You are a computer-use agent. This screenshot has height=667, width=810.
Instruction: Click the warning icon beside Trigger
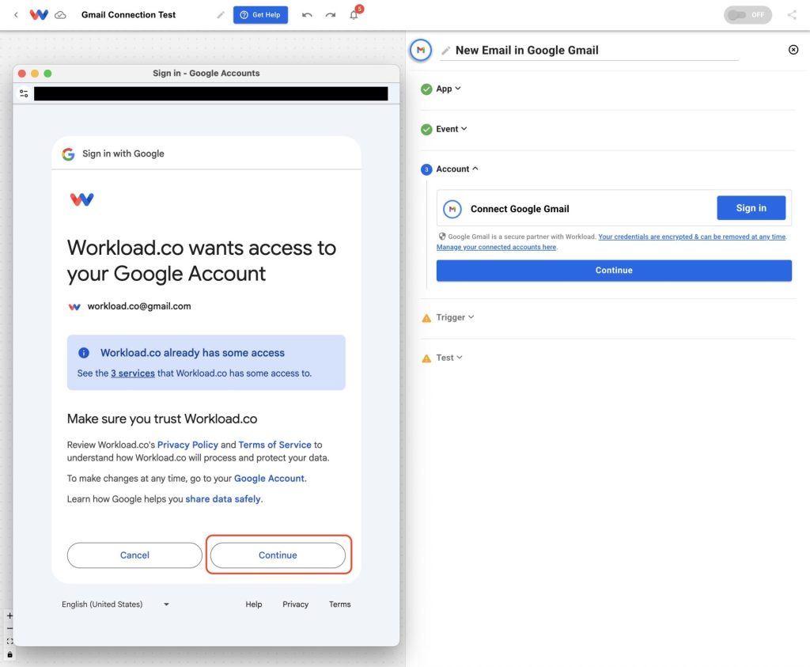tap(426, 318)
